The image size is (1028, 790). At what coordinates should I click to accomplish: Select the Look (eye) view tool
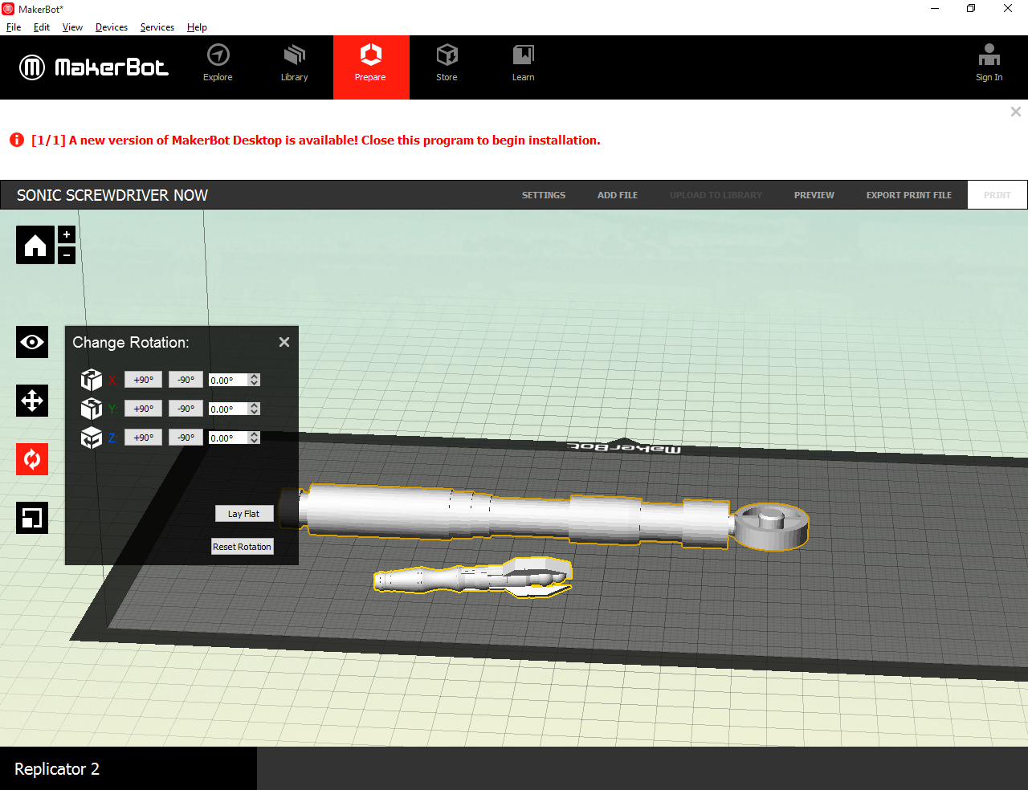point(32,342)
